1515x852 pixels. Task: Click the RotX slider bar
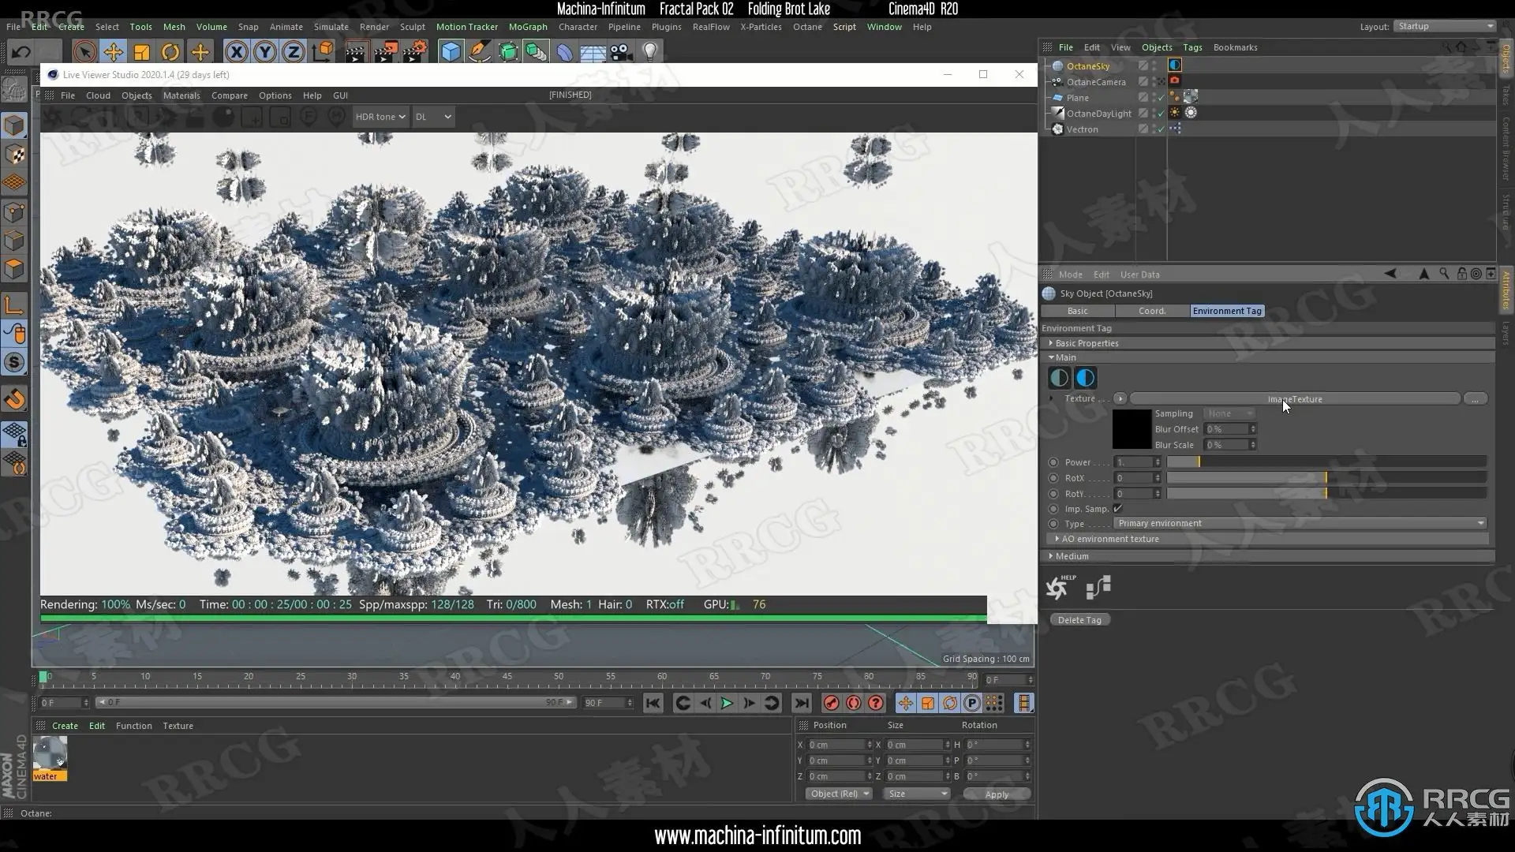coord(1326,478)
